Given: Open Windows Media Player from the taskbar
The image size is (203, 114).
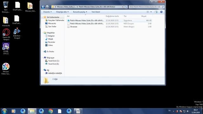Looking at the screenshot, I should coord(13,111).
